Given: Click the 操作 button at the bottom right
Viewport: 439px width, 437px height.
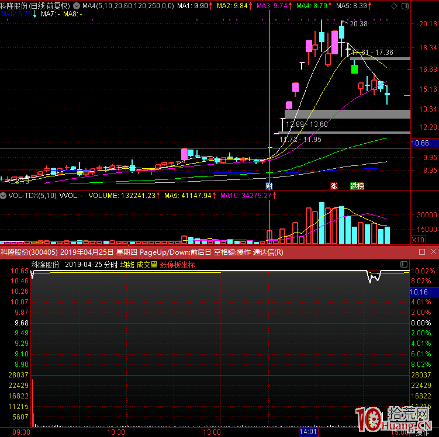Looking at the screenshot, I should [x=423, y=433].
